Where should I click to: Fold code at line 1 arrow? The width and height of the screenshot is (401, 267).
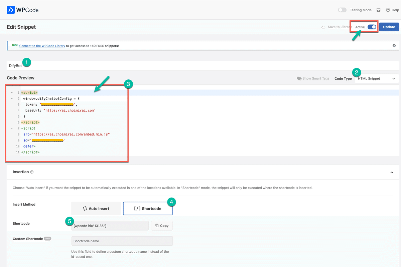point(12,92)
